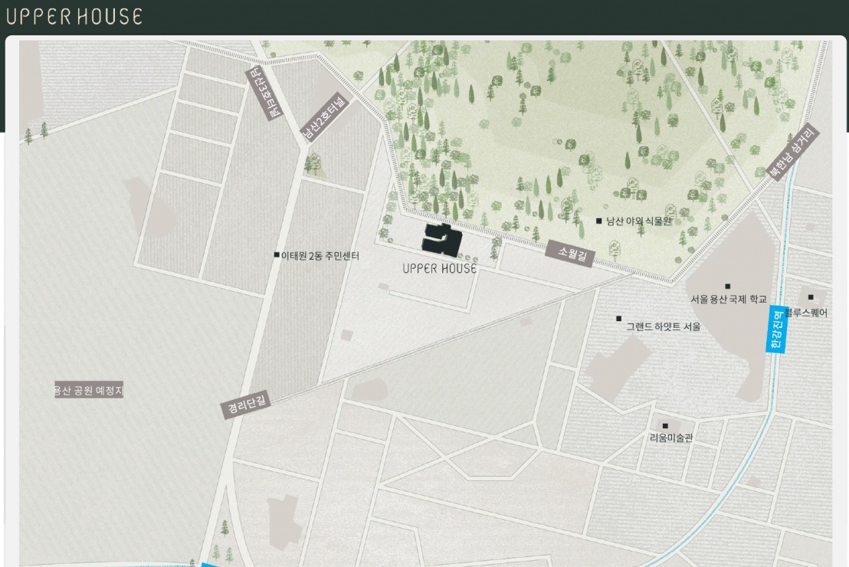Click the blue 한강진역 station label
The image size is (849, 567).
tap(777, 329)
